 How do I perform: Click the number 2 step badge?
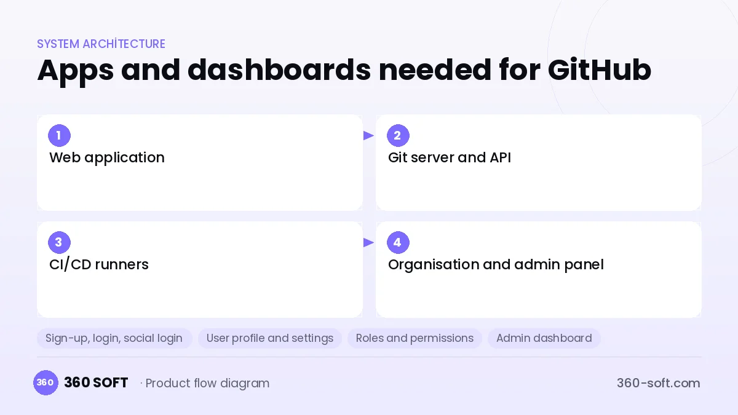click(x=398, y=135)
